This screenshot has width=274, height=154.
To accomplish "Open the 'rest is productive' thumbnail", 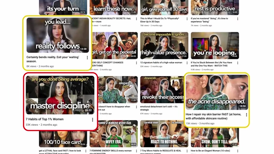I will click(x=215, y=7).
